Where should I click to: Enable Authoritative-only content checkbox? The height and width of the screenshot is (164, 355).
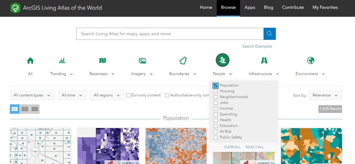pos(167,95)
